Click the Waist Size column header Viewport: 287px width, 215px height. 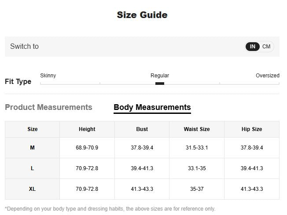[x=197, y=129]
